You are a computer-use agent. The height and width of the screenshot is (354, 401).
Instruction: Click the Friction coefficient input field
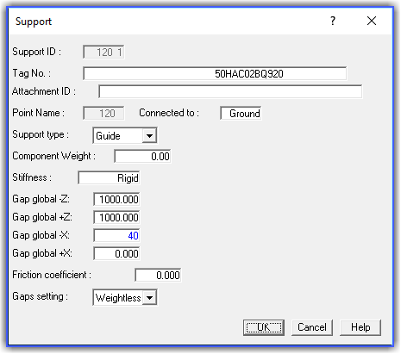point(158,275)
